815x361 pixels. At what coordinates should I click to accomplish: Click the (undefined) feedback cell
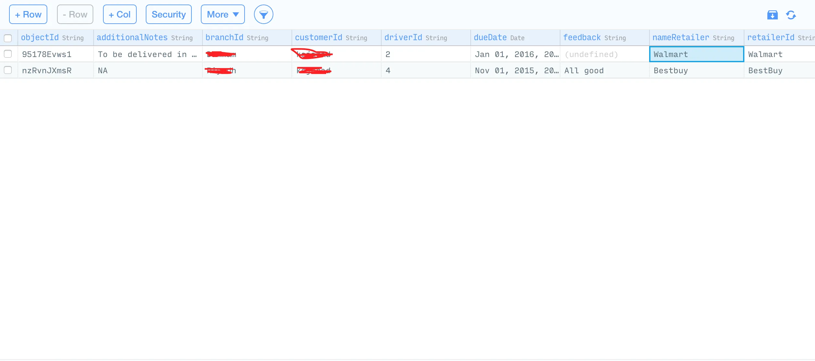(591, 54)
